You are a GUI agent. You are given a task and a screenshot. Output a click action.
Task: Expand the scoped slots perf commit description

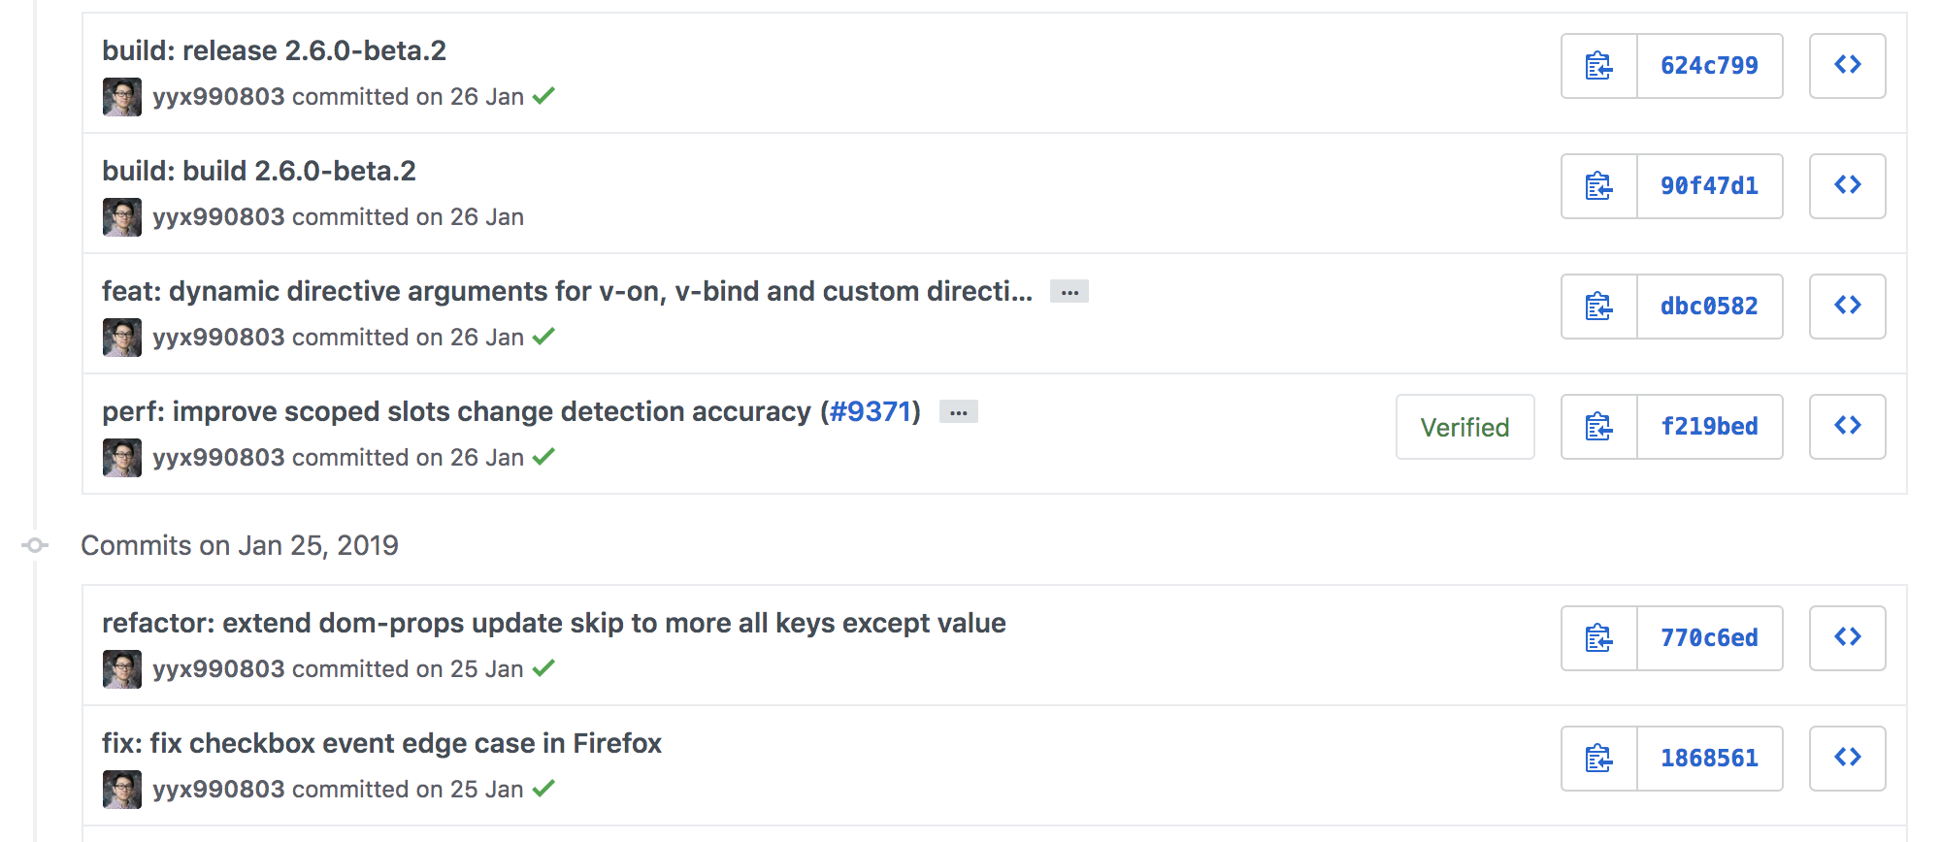[959, 412]
